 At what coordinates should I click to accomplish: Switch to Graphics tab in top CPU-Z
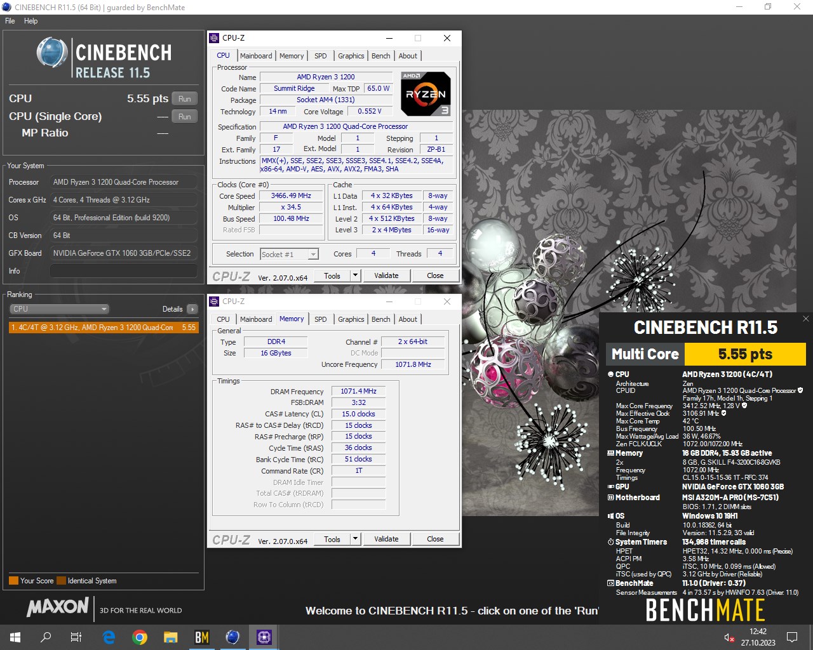tap(351, 56)
